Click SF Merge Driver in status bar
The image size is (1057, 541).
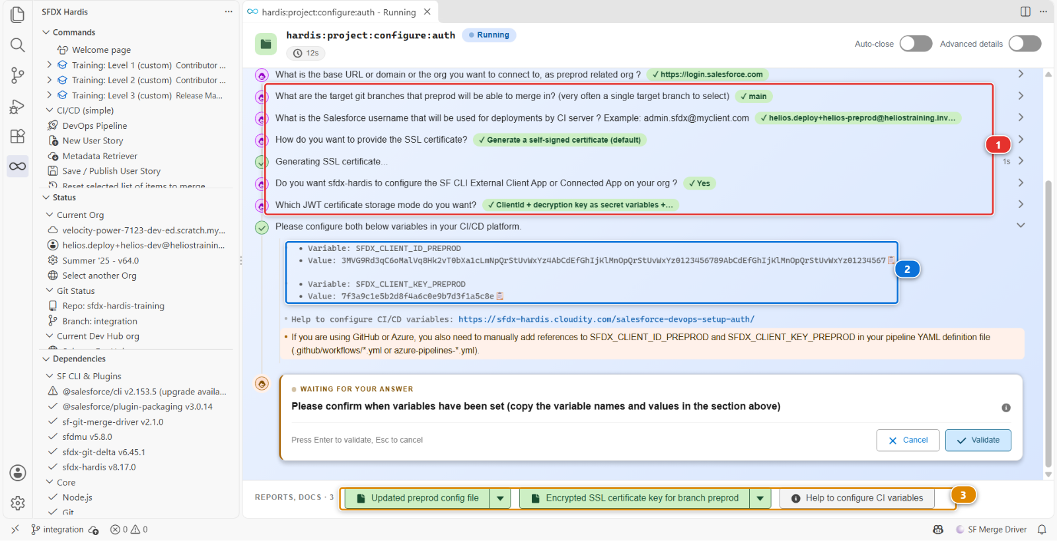point(991,530)
